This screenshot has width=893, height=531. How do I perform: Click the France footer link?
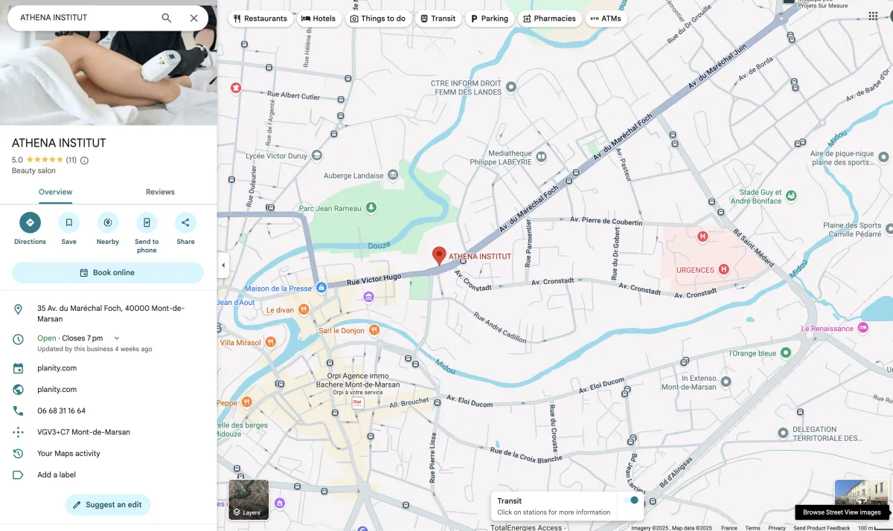point(729,527)
